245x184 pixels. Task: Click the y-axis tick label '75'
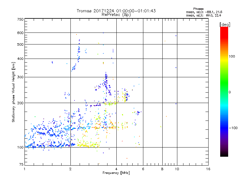pos(21,164)
